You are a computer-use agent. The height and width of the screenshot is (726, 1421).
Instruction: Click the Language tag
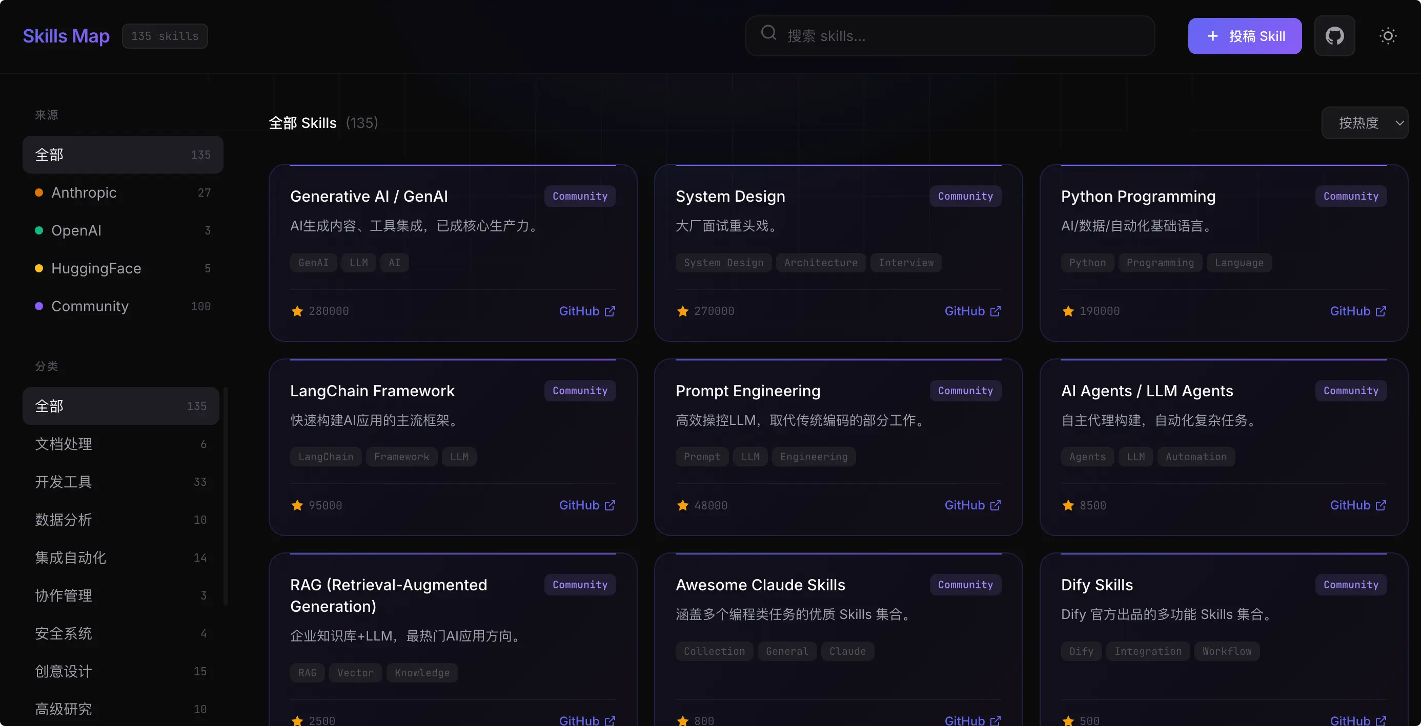(1239, 263)
